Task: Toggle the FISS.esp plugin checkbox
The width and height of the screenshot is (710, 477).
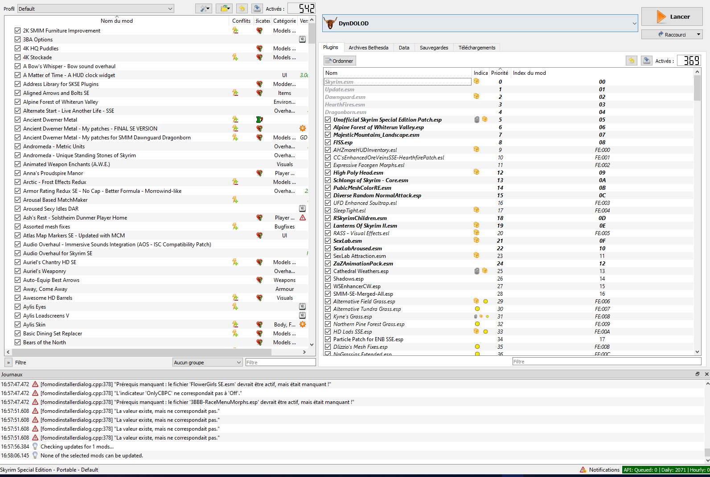Action: click(x=328, y=143)
